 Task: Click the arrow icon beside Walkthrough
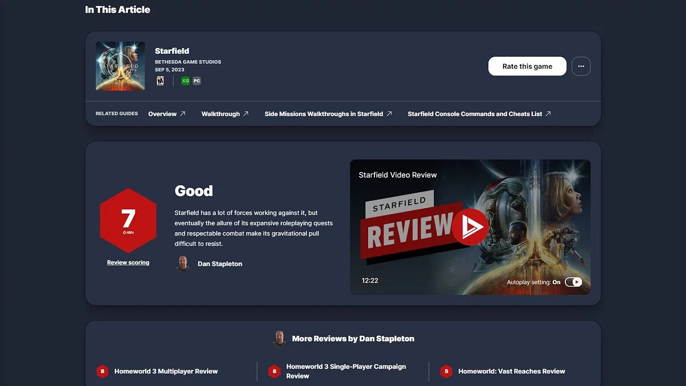(x=246, y=114)
